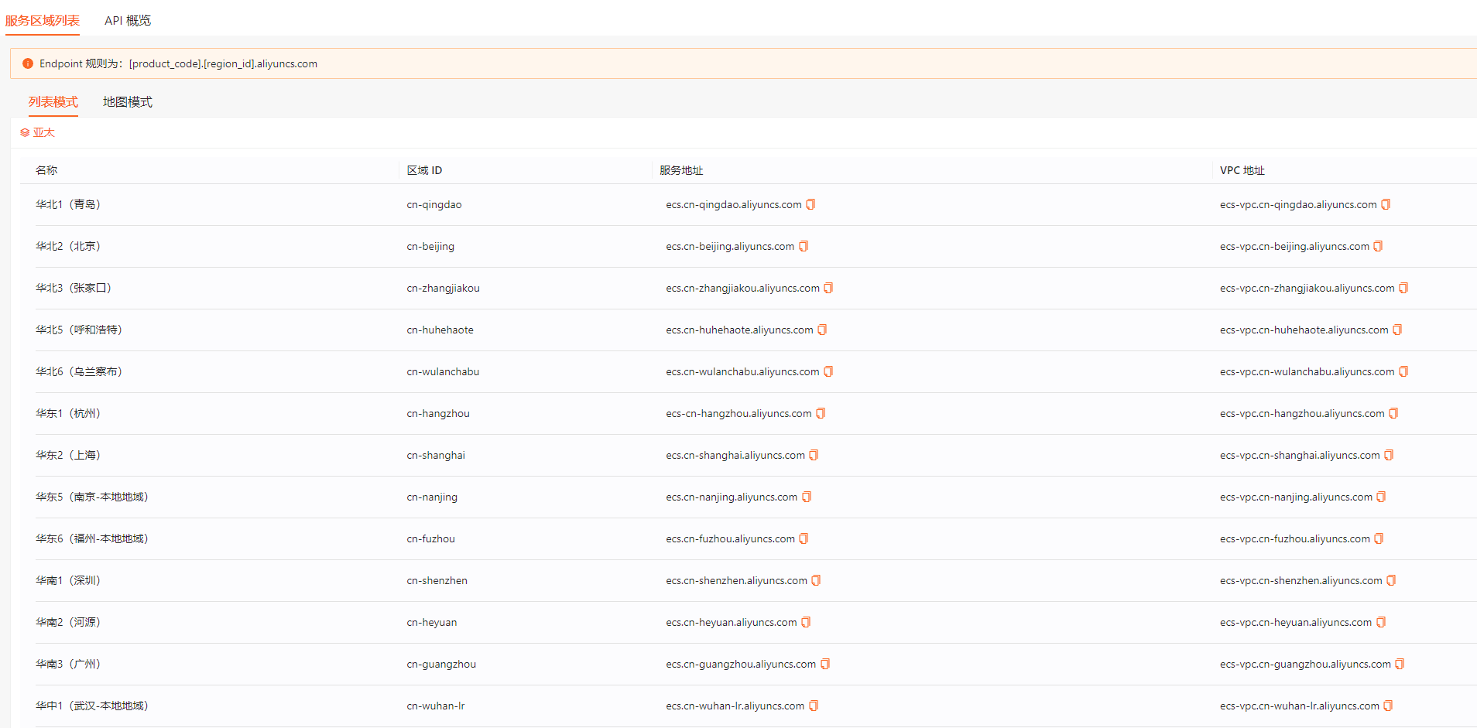Copy the ecs.cn-nanjing.aliyuncs.com service address
Image resolution: width=1477 pixels, height=728 pixels.
[807, 497]
